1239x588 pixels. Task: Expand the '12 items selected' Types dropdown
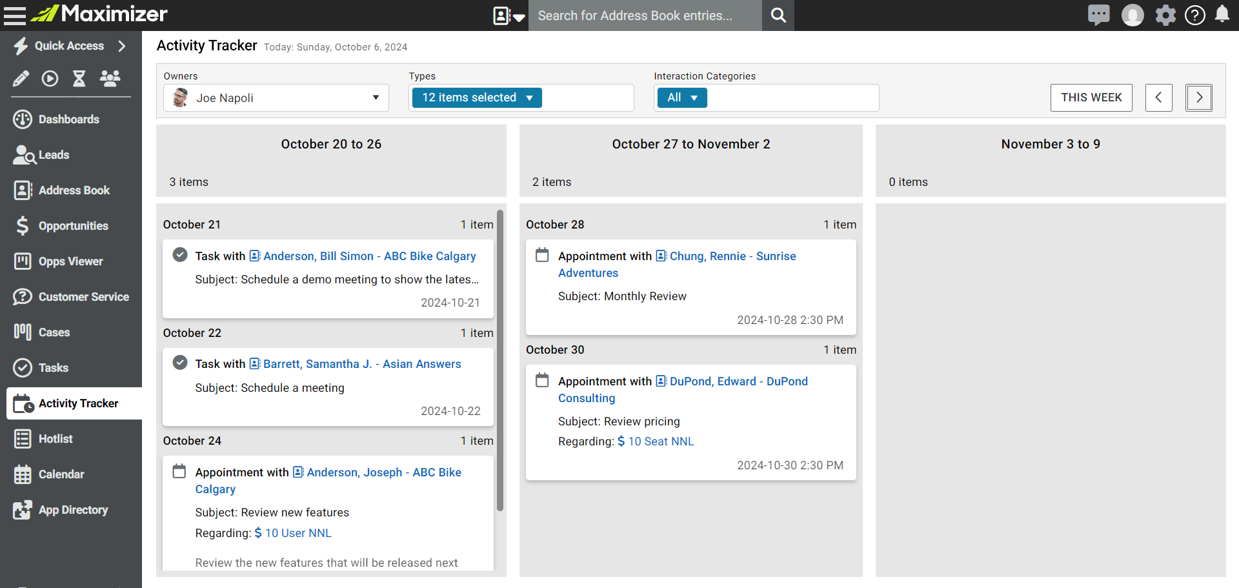tap(477, 97)
